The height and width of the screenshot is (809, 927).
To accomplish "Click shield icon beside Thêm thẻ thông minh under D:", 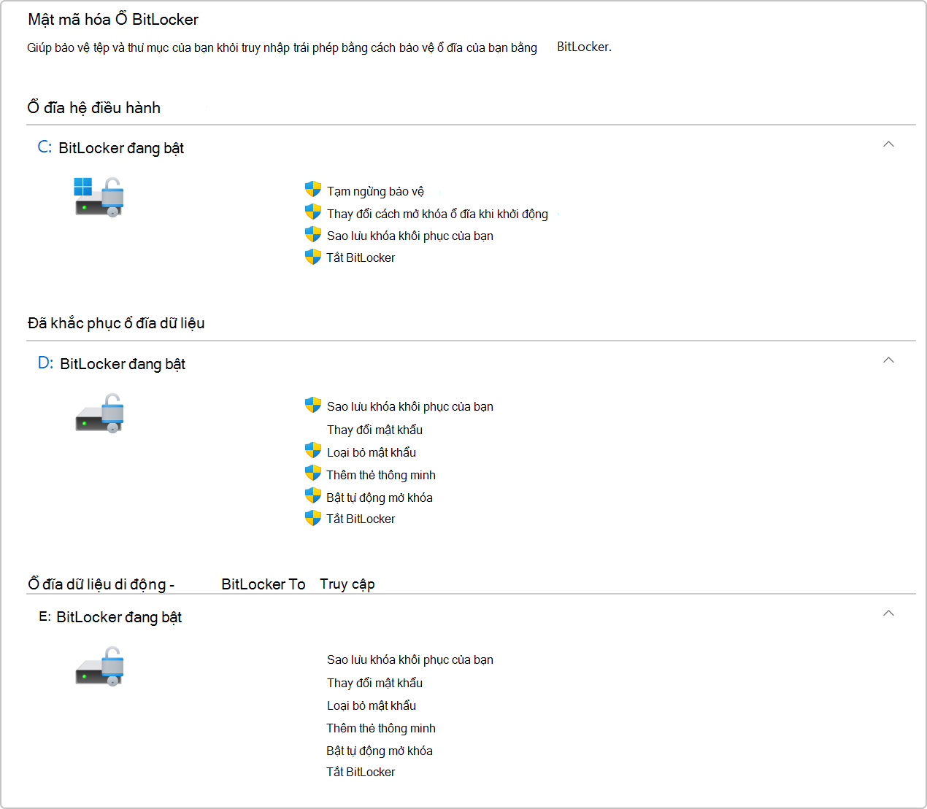I will pyautogui.click(x=313, y=473).
